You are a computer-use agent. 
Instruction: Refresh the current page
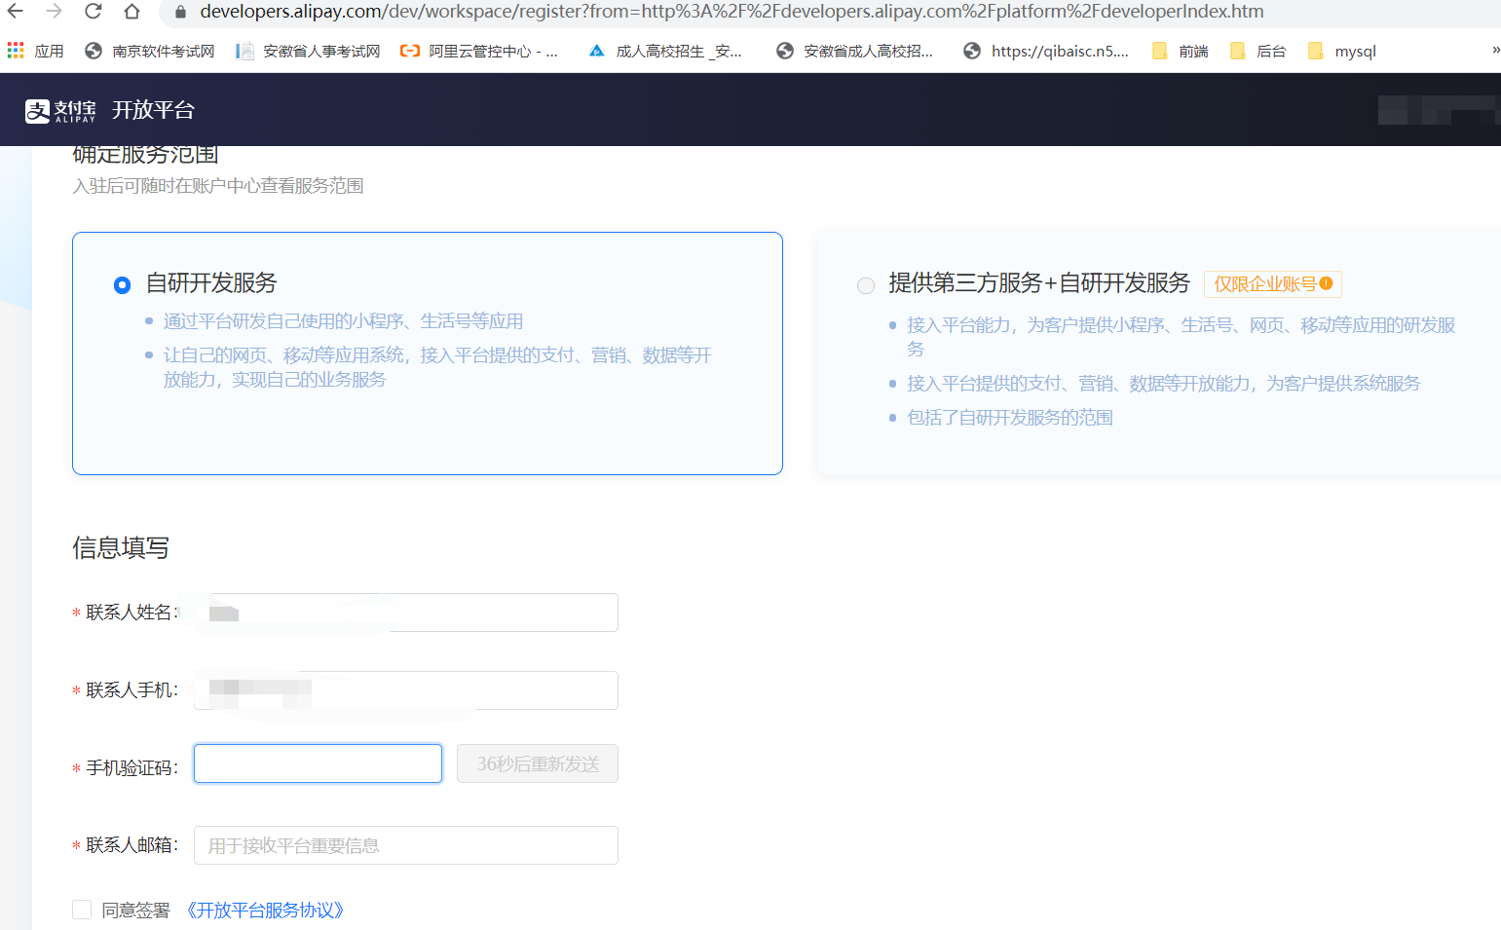click(x=93, y=11)
